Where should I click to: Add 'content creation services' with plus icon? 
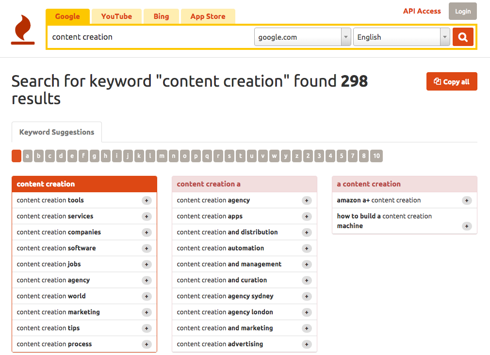[147, 216]
